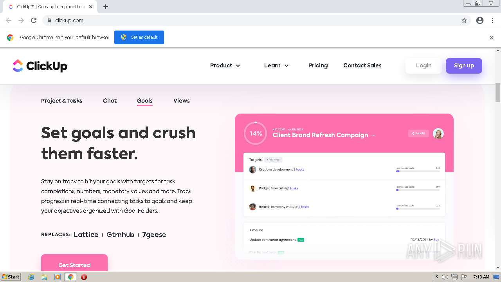Click the Sign up button

464,65
